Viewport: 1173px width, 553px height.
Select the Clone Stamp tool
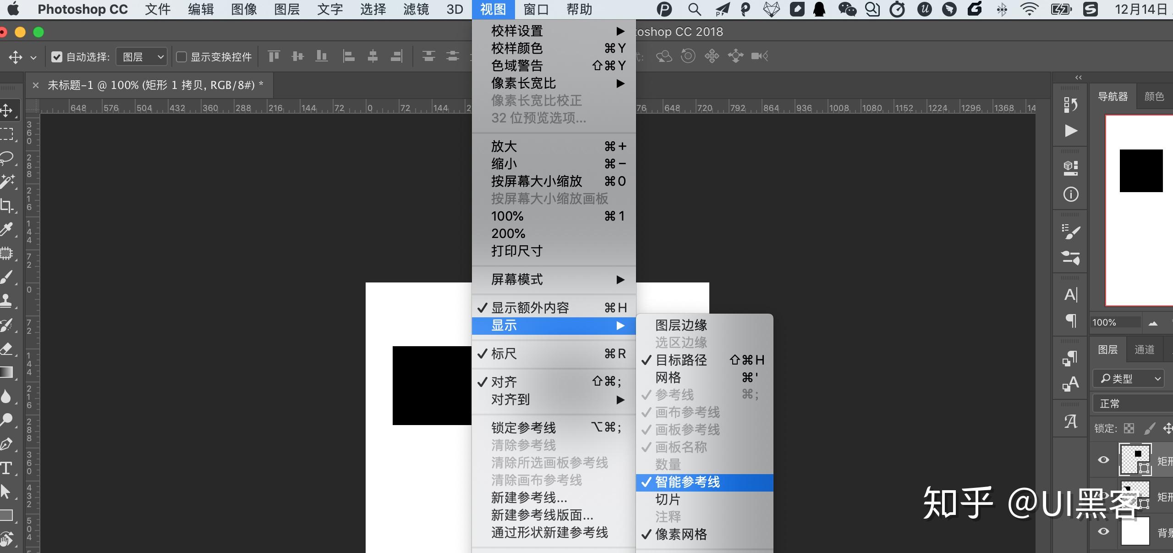(7, 301)
